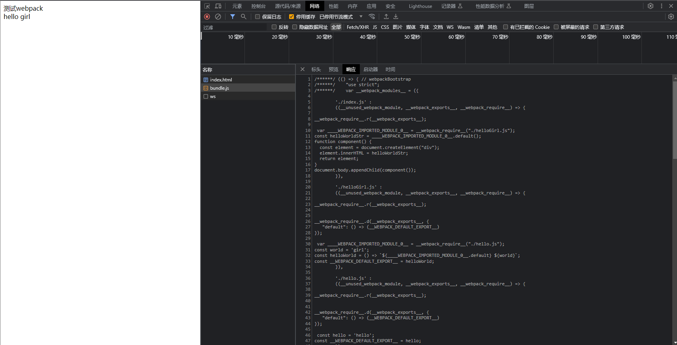Open DevTools settings gear
The image size is (677, 345).
[651, 6]
